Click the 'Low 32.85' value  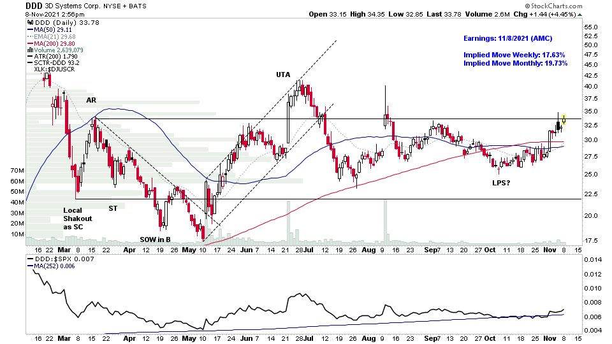pyautogui.click(x=405, y=15)
